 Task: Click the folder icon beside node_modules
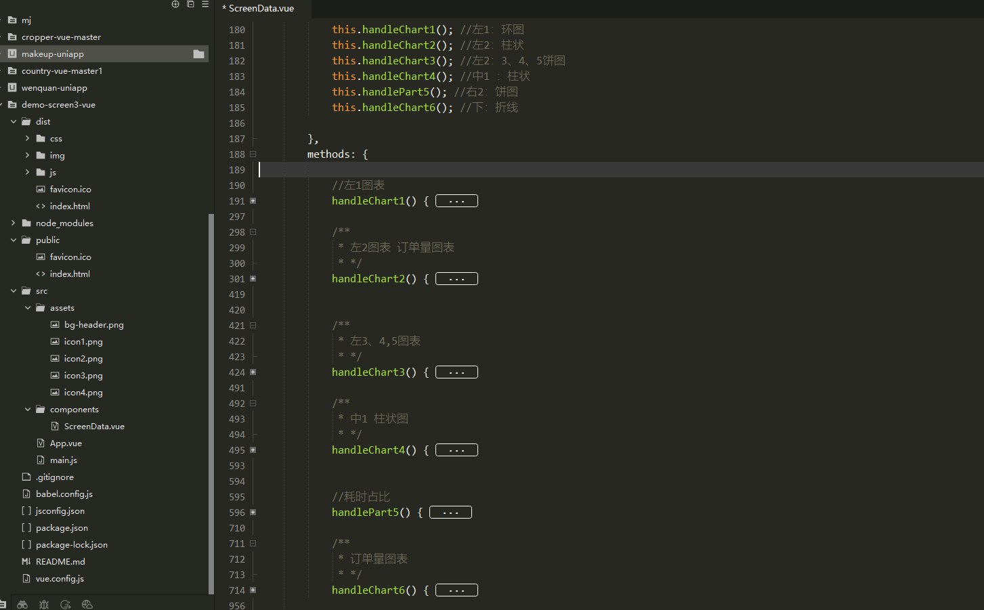click(x=26, y=223)
